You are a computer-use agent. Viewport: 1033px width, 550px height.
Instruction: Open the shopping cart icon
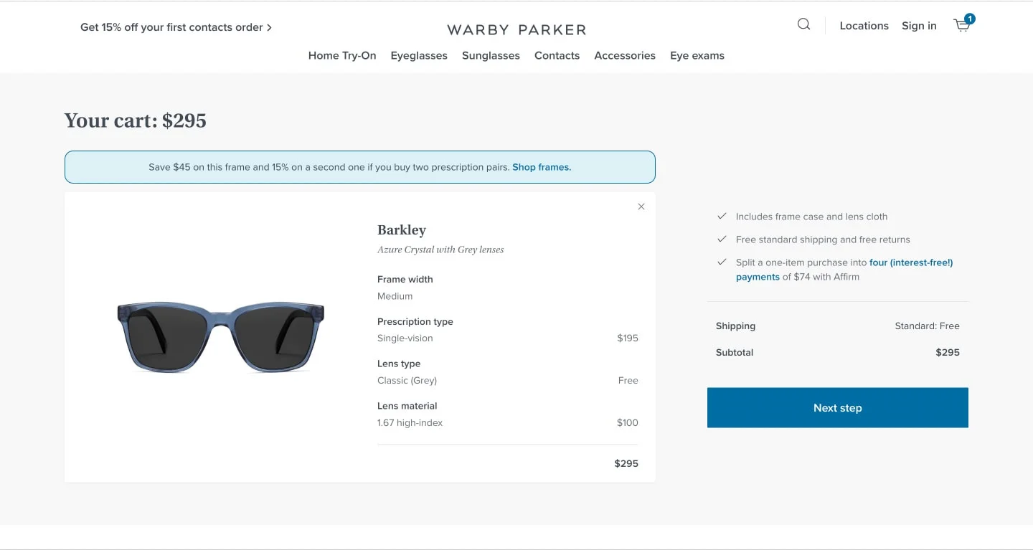pos(961,25)
